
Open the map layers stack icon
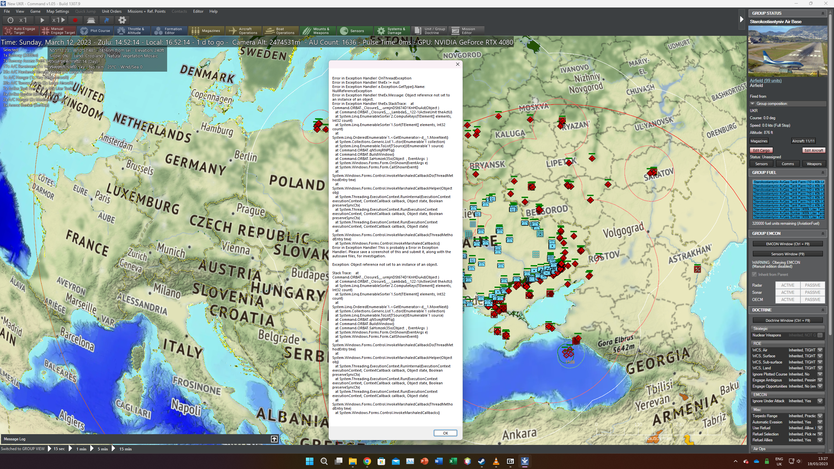(x=91, y=20)
